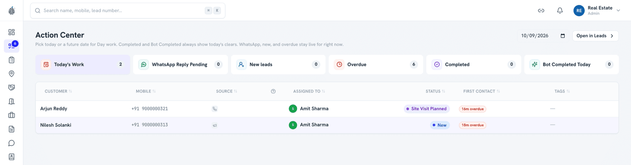Open the building projects sidebar icon
Viewport: 631px width, 165px height.
[11, 101]
